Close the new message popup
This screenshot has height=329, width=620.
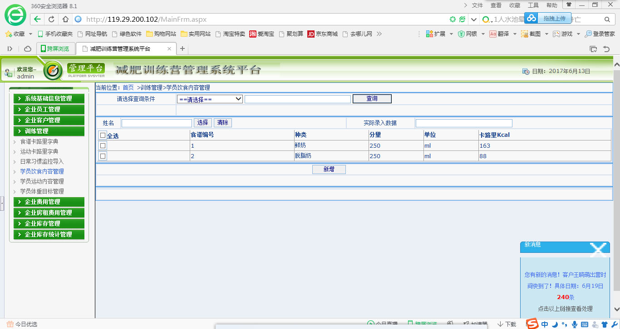tap(598, 248)
